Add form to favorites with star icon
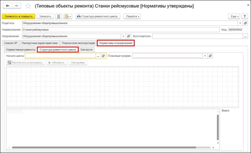The width and height of the screenshot is (251, 153). 28,6
